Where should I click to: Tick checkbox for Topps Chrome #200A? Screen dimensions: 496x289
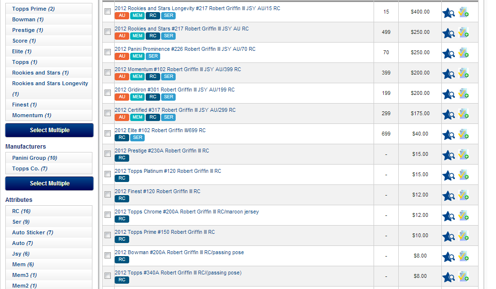[107, 214]
